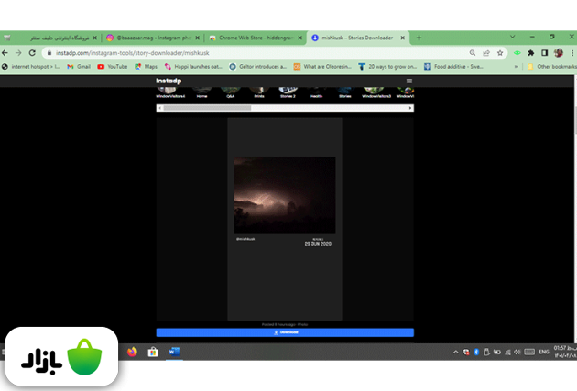Open the Health story highlight
This screenshot has width=577, height=391.
[x=316, y=92]
